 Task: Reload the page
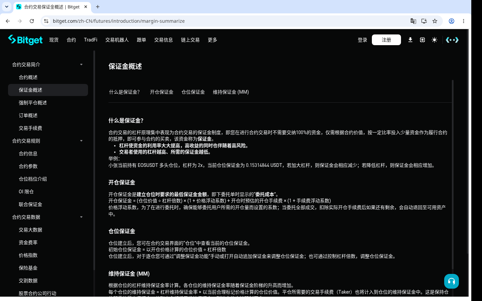32,21
